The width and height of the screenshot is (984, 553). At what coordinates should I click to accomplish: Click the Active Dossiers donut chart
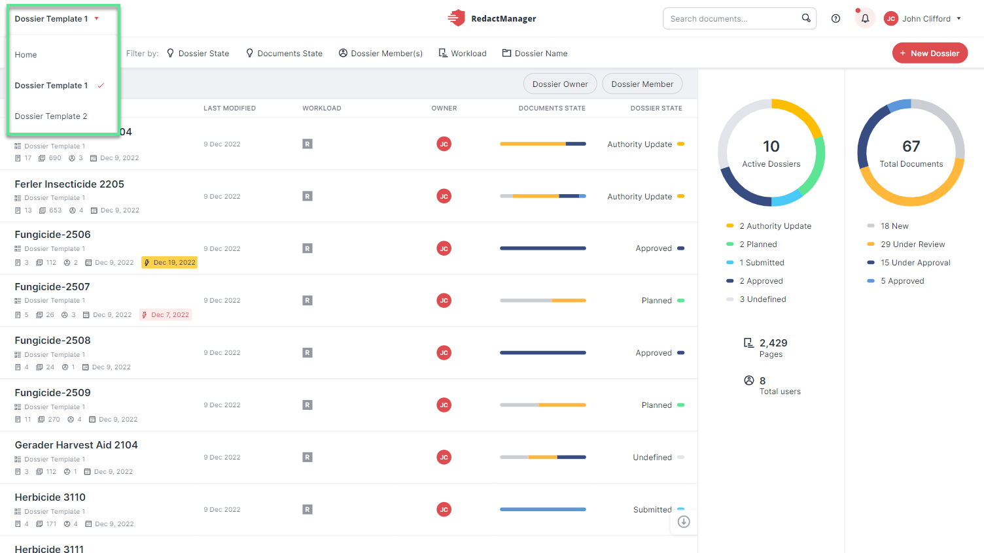pos(771,153)
